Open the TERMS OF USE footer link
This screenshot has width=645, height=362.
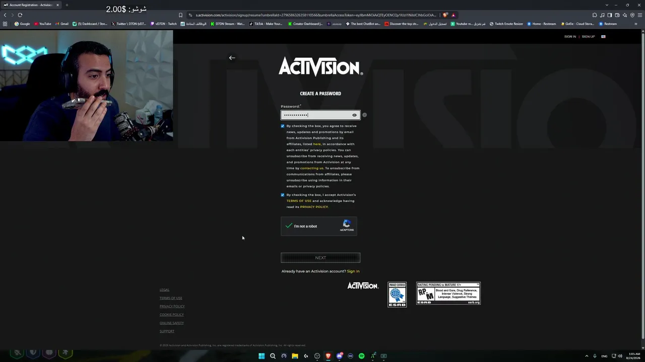171,298
